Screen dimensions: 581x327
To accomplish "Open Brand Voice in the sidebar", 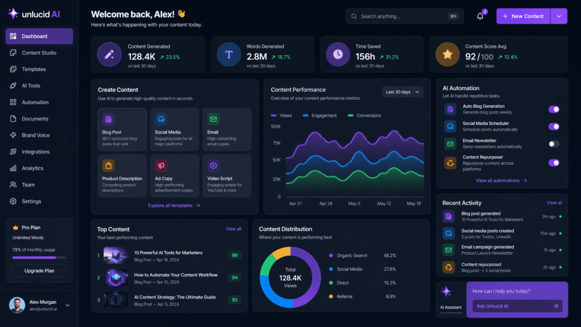I will 39,135.
